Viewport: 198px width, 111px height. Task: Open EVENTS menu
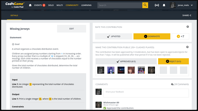tap(38, 5)
